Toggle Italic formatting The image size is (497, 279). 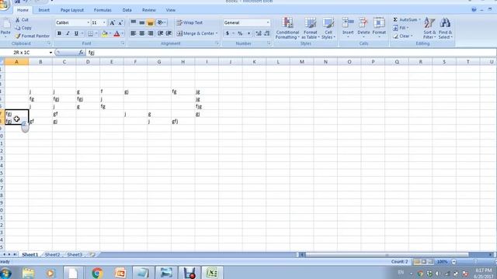pyautogui.click(x=68, y=33)
